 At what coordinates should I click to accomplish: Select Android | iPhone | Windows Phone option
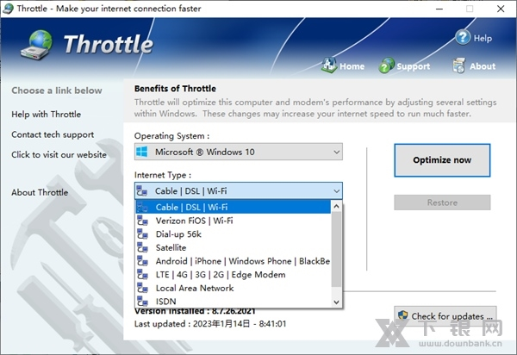233,261
